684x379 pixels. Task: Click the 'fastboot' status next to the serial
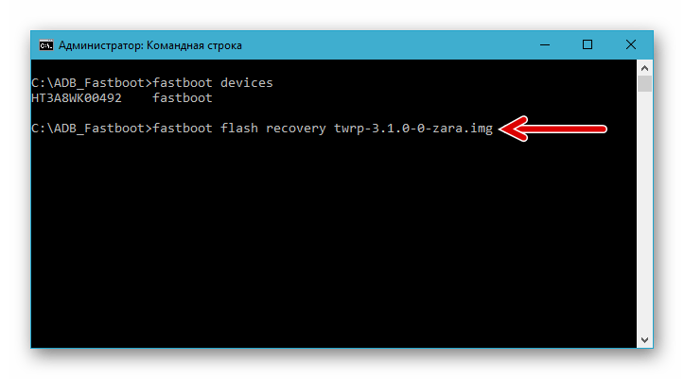[183, 98]
